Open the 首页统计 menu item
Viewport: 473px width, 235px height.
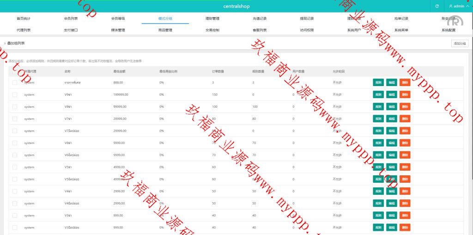[x=24, y=19]
